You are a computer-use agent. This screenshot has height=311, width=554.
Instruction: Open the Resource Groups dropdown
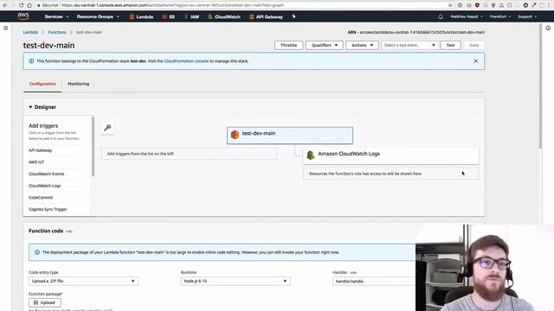(98, 16)
